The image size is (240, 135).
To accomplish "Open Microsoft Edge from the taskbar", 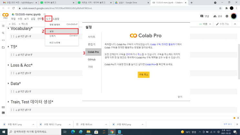I will click(x=73, y=132).
